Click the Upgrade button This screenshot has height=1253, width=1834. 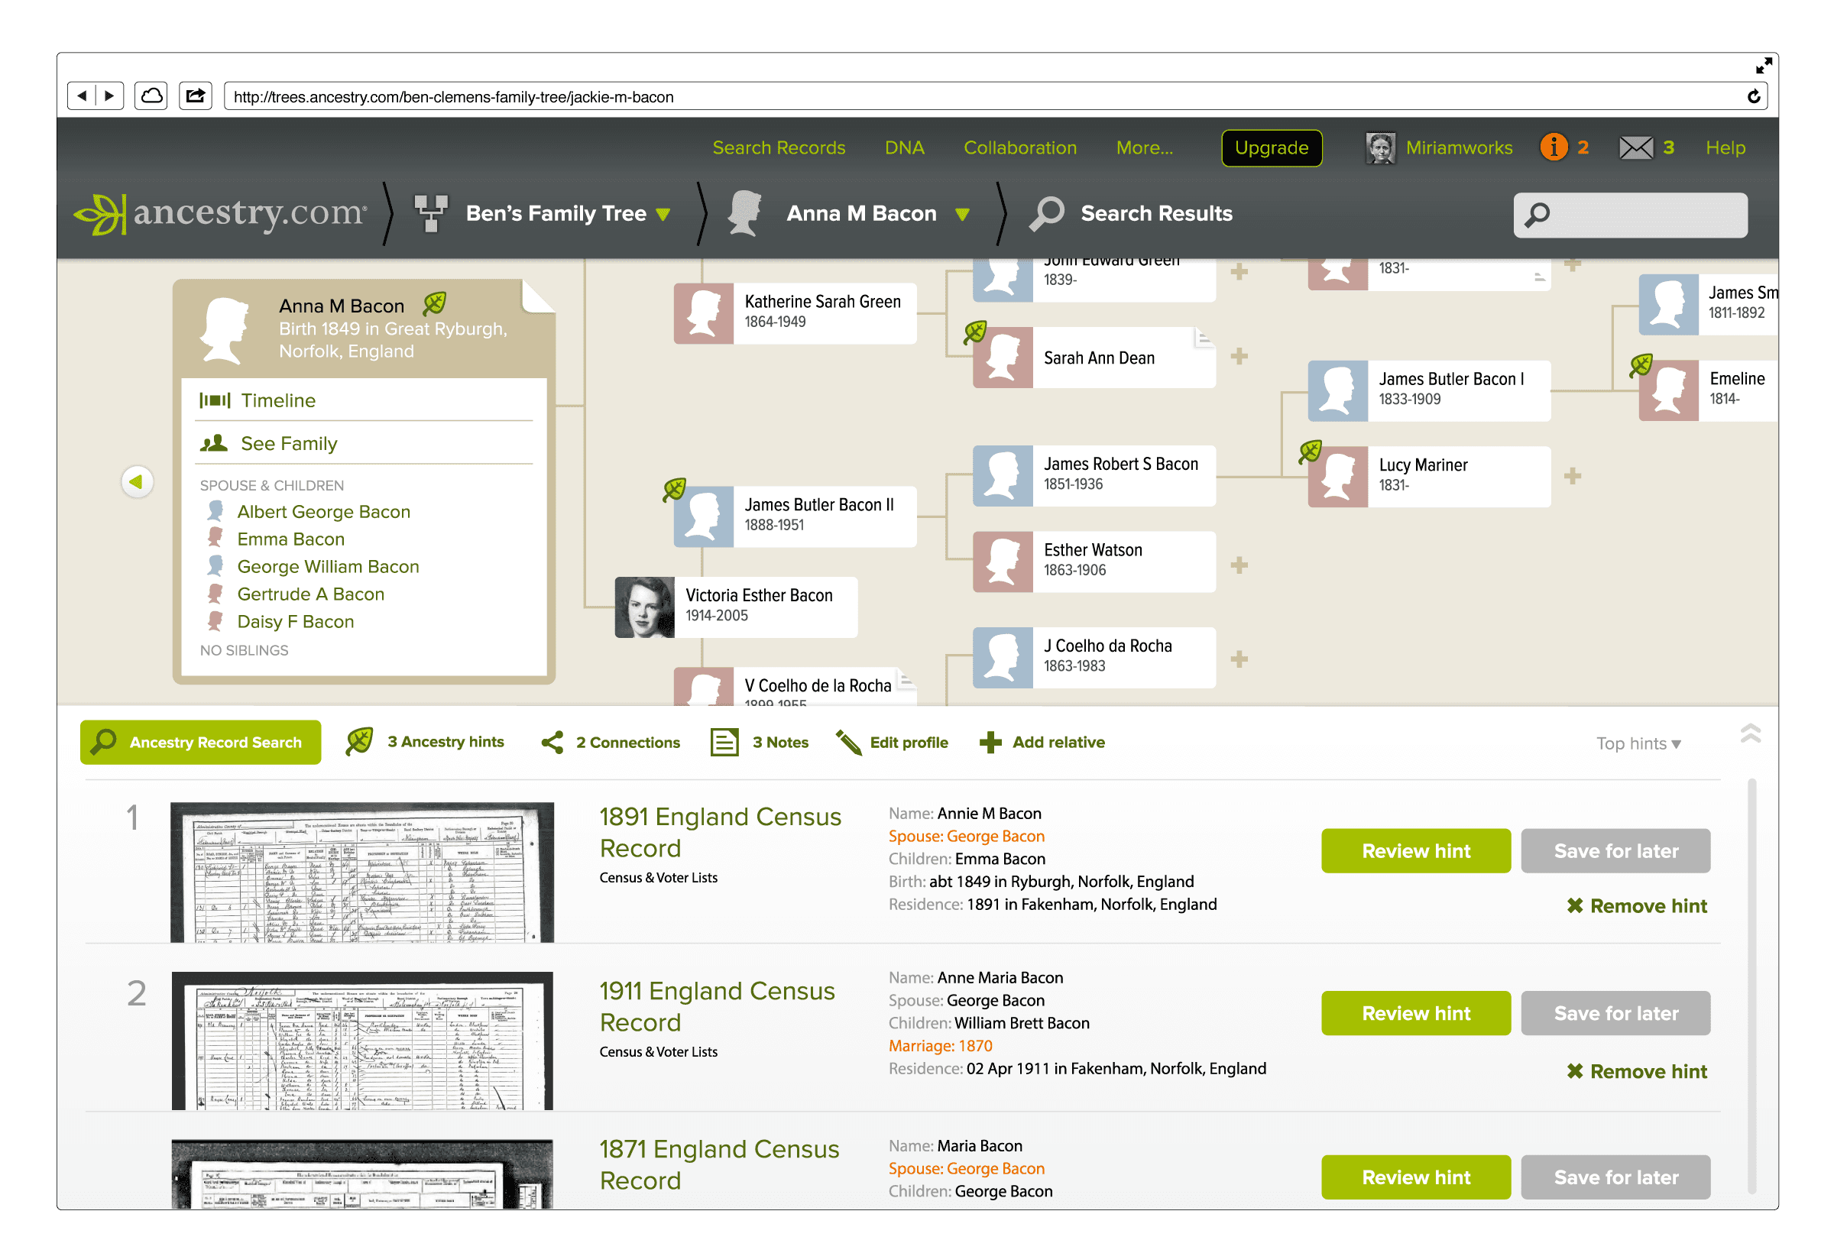pyautogui.click(x=1272, y=147)
